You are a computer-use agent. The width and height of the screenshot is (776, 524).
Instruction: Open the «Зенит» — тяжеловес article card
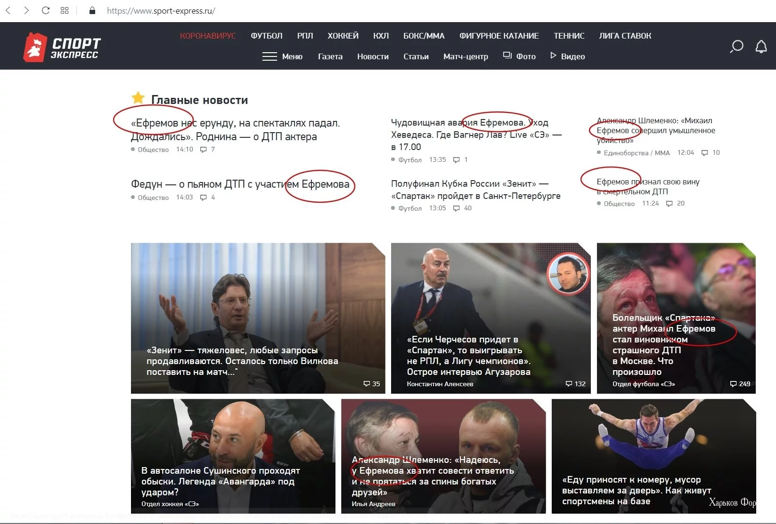point(258,318)
